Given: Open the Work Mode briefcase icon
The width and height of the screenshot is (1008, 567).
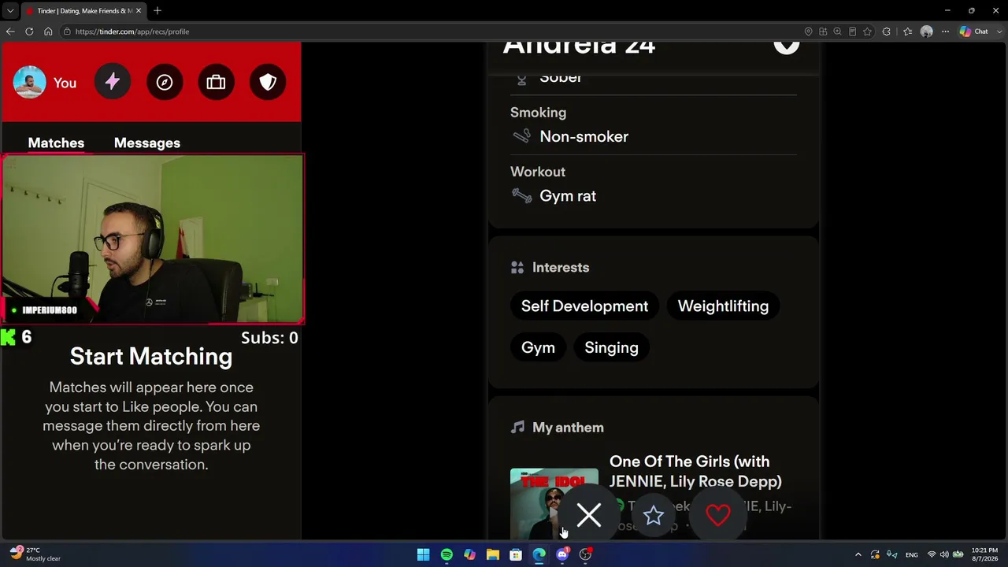Looking at the screenshot, I should coord(216,82).
